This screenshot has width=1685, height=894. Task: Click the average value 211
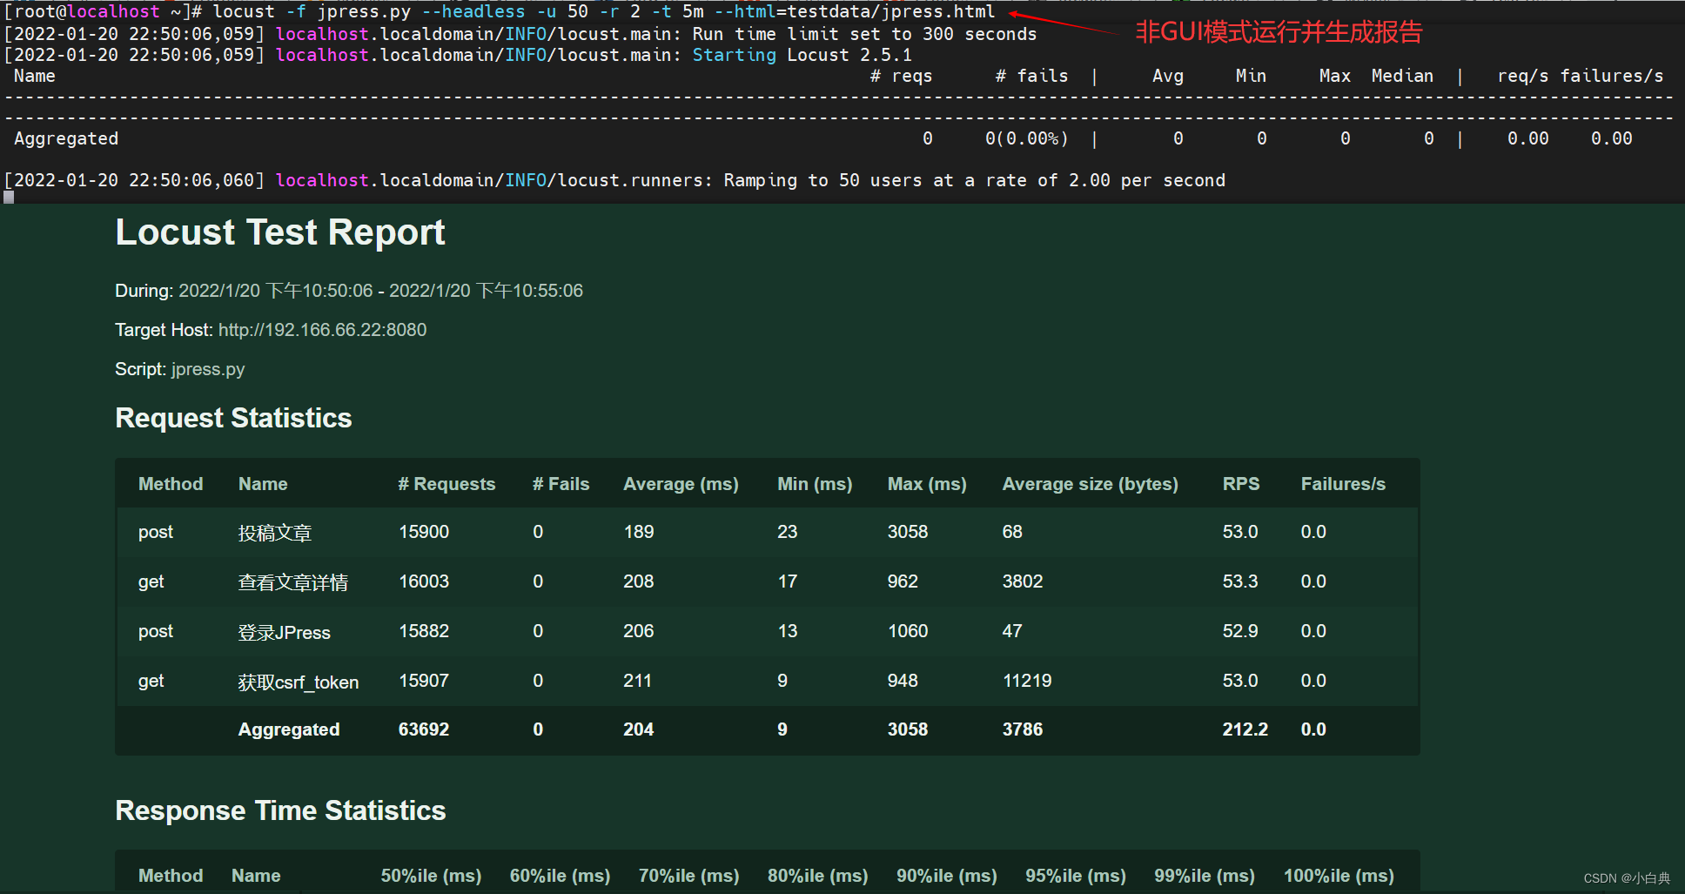tap(637, 681)
